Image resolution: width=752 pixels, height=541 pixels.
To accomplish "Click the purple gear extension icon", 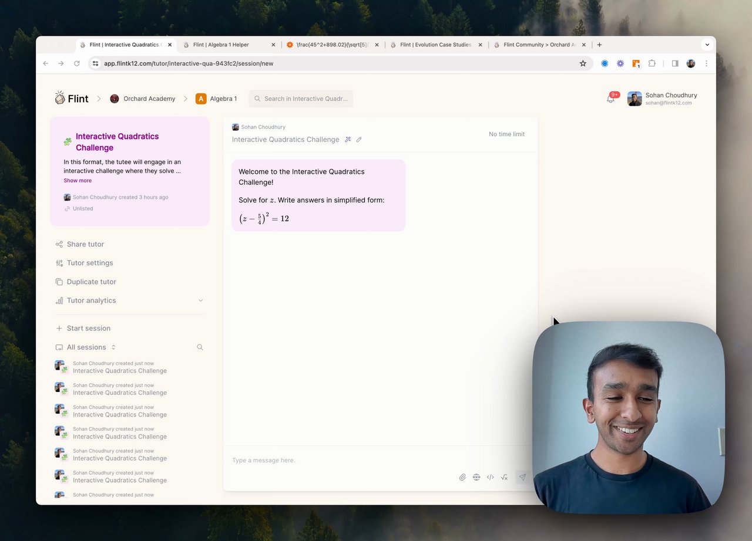I will [620, 63].
